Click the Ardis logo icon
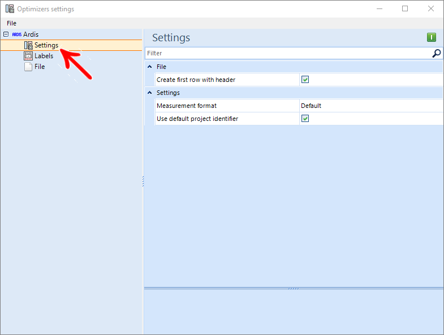 tap(17, 34)
